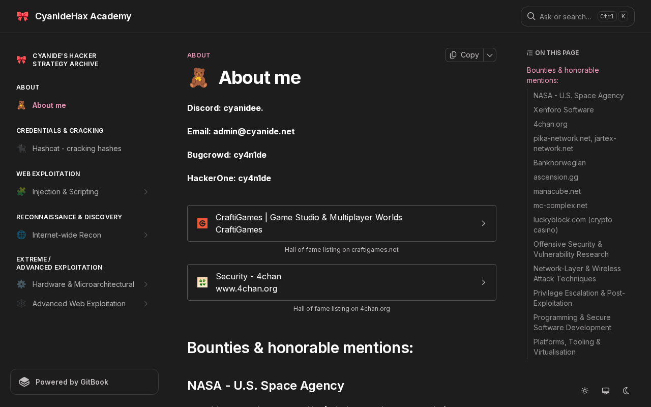The height and width of the screenshot is (407, 651).
Task: Open Security - 4chan link card
Action: coord(342,282)
